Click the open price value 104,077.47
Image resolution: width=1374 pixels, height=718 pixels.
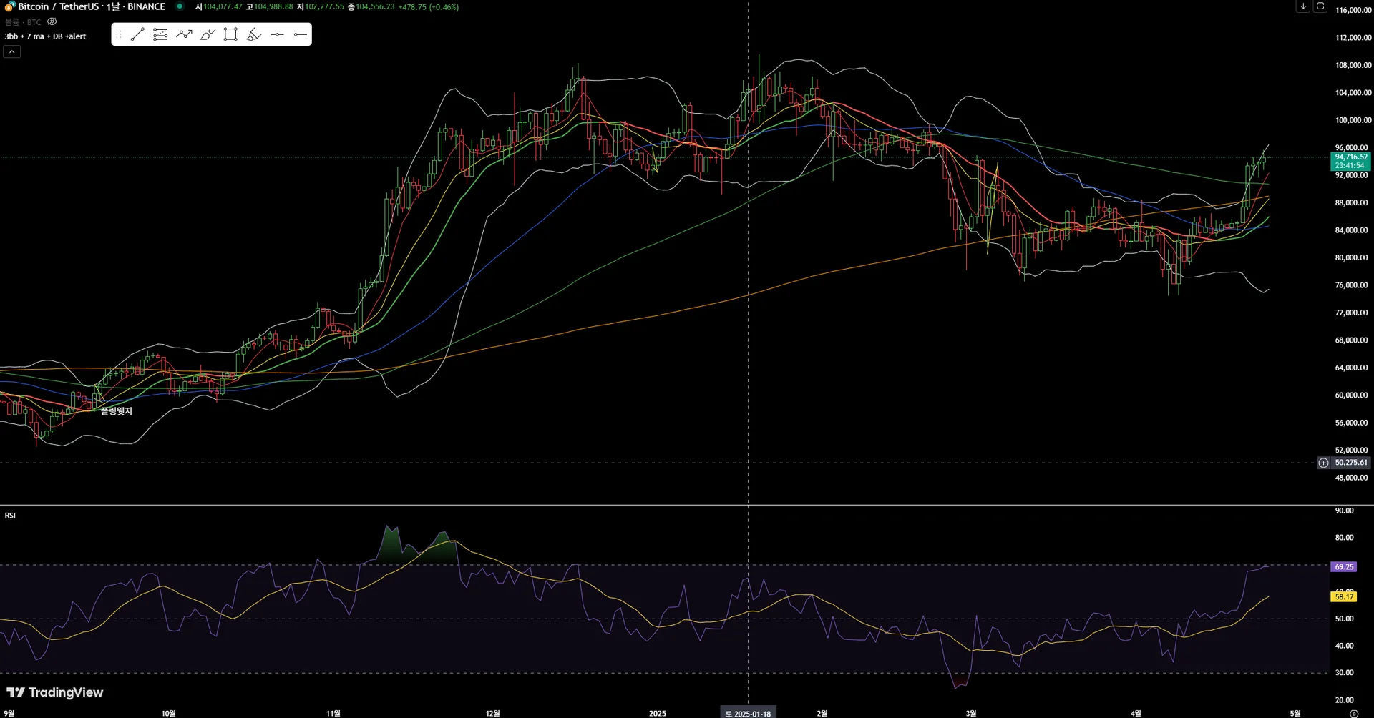pos(223,6)
